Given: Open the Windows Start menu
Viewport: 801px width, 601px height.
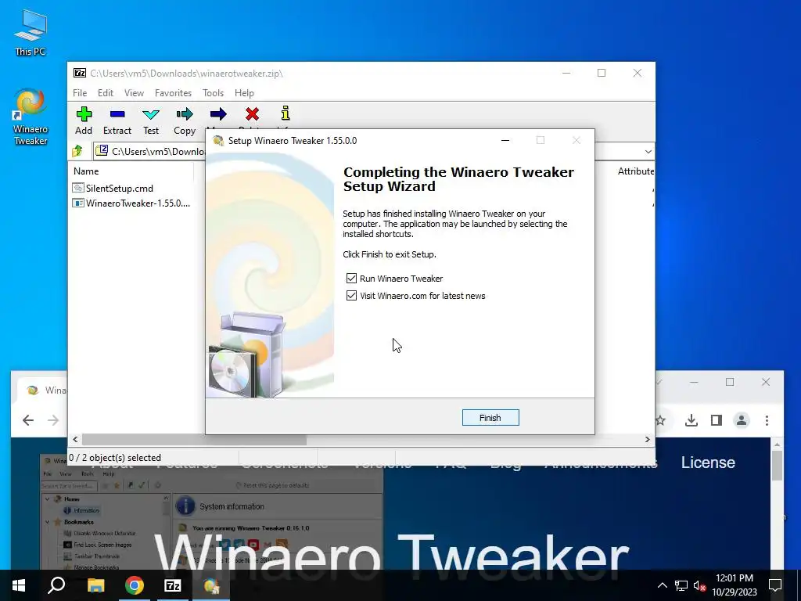Looking at the screenshot, I should [x=19, y=585].
